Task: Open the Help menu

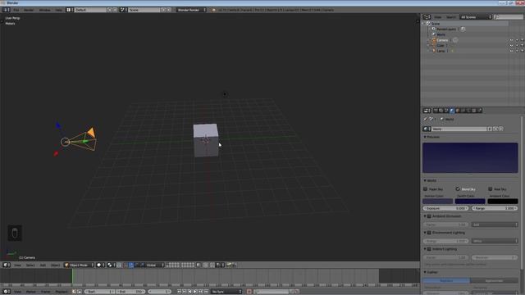Action: pos(58,10)
